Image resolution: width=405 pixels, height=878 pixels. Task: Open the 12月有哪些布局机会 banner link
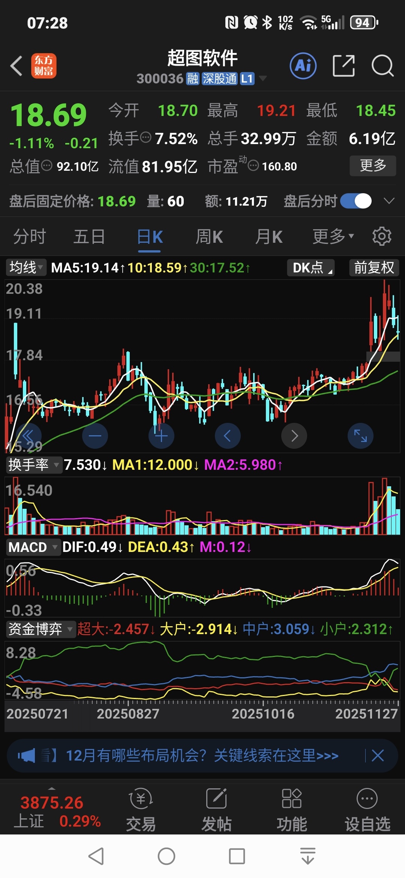(202, 755)
